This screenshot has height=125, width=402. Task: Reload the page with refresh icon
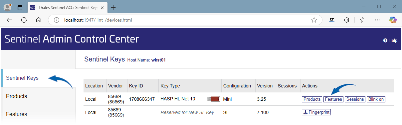[x=24, y=20]
